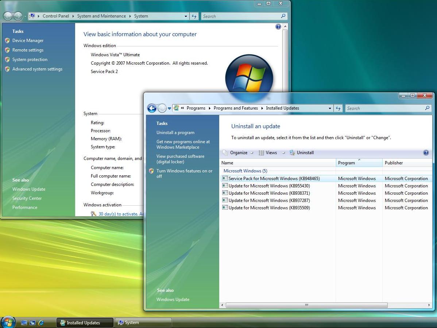Open Programs and Features breadcrumb item
Screen dimensions: 437x328
click(x=236, y=108)
